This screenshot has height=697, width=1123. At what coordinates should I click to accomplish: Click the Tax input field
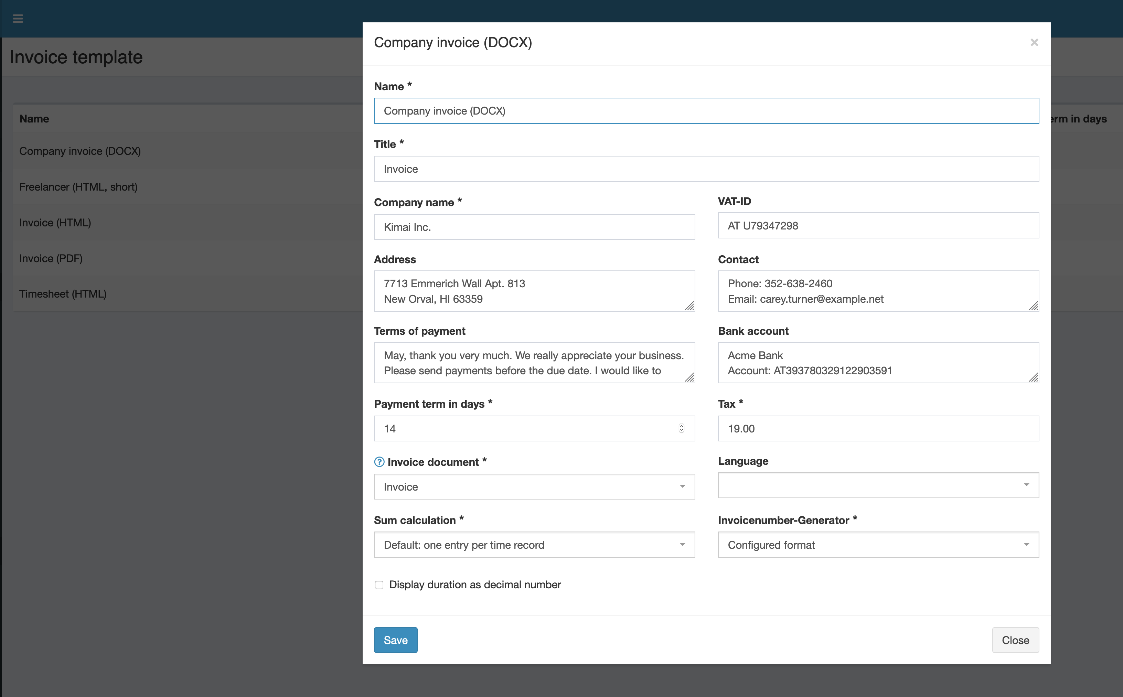(x=878, y=429)
